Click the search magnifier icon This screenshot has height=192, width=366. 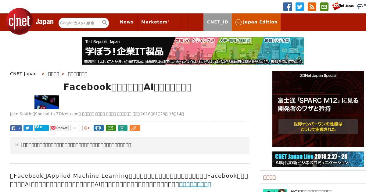pyautogui.click(x=105, y=23)
